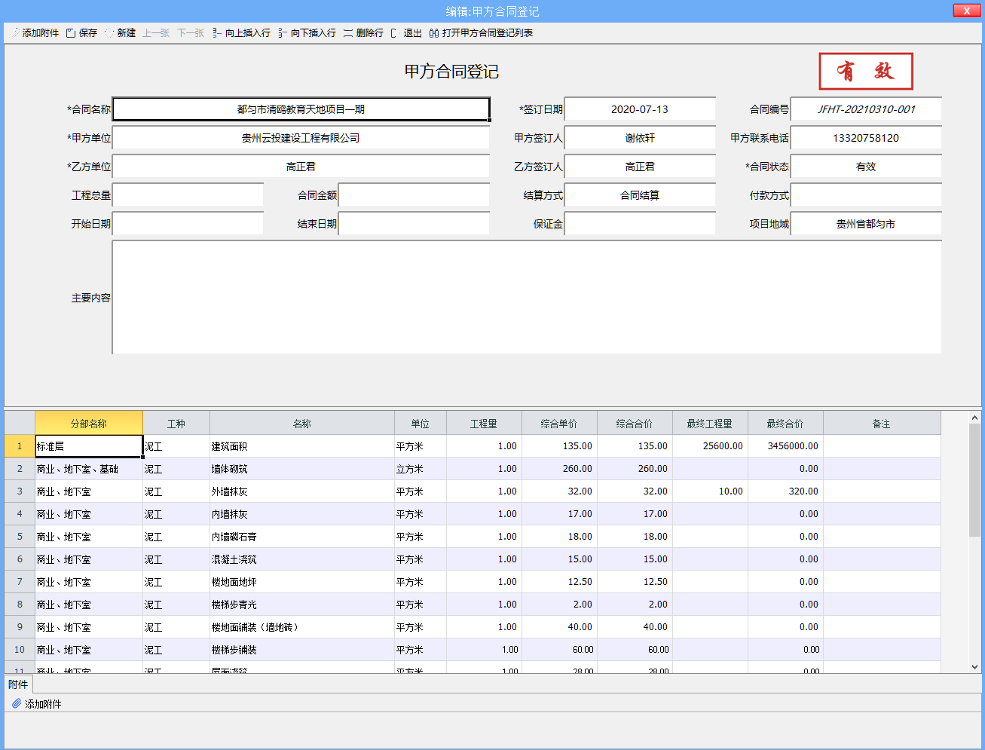Image resolution: width=985 pixels, height=750 pixels.
Task: Click the 楼地面铺装（墙地砖） cell
Action: tap(302, 627)
